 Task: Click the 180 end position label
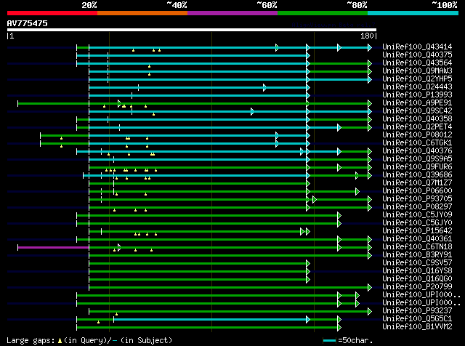pyautogui.click(x=367, y=36)
